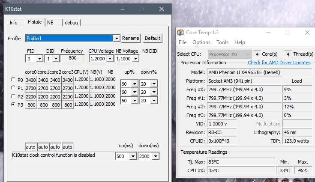Click the P0 core3 3400 cell
The width and height of the screenshot is (315, 182).
tap(68, 80)
